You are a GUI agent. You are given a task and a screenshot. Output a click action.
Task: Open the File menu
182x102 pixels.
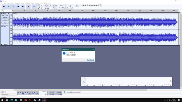[x=1, y=3]
